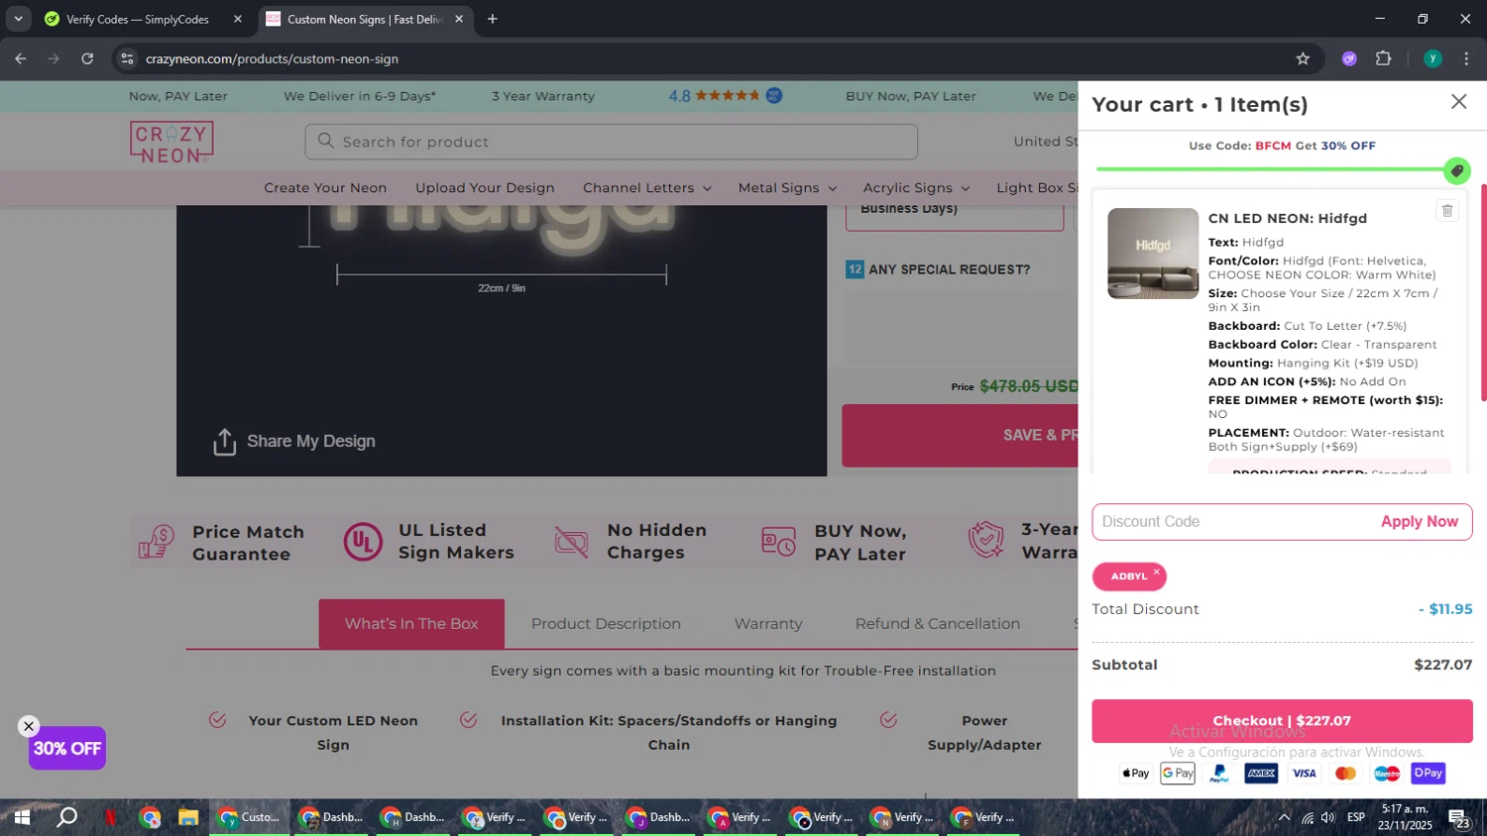Expand the Metal Signs dropdown
Image resolution: width=1487 pixels, height=836 pixels.
tap(787, 188)
